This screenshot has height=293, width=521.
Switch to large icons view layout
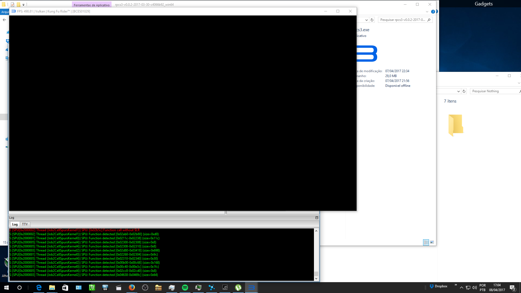pyautogui.click(x=432, y=242)
